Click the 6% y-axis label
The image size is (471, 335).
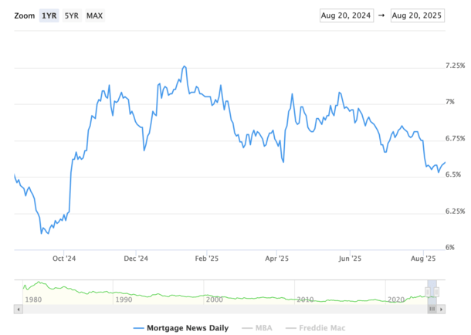click(x=450, y=247)
